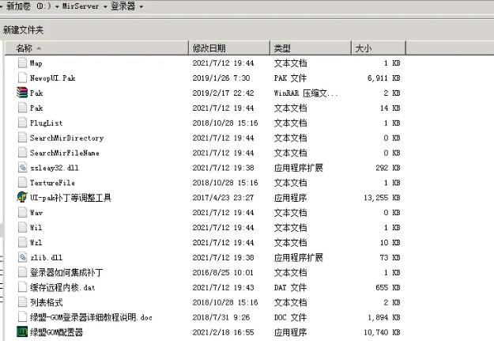494x341 pixels.
Task: Click the Wzl text file icon
Action: point(22,242)
